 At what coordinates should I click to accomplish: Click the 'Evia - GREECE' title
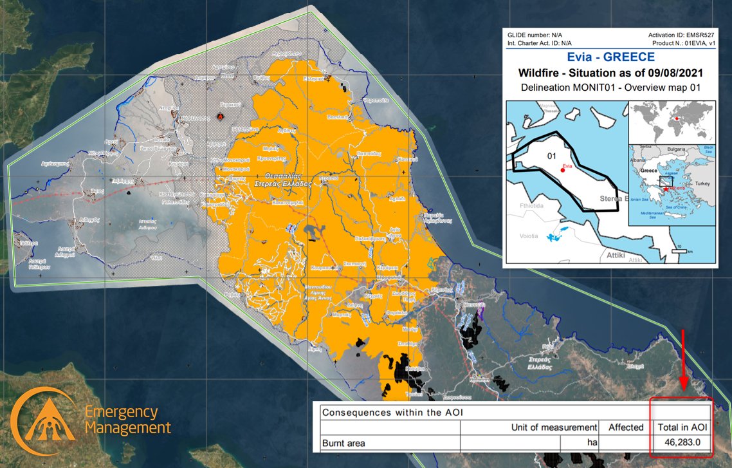click(x=610, y=57)
